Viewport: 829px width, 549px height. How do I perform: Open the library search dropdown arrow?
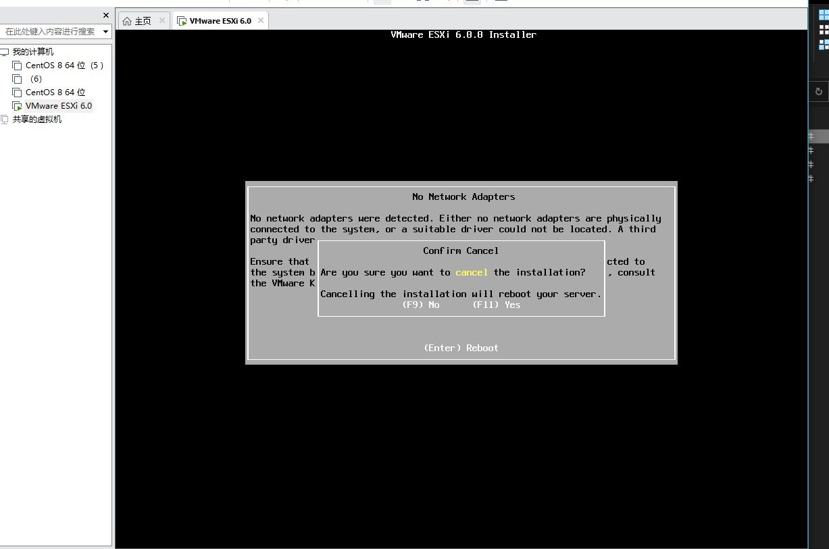[x=106, y=32]
